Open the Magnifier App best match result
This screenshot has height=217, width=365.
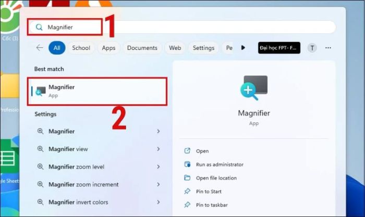[x=98, y=91]
